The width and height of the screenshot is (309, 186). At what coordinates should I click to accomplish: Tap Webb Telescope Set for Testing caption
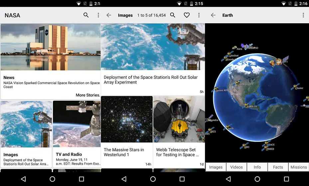point(177,152)
